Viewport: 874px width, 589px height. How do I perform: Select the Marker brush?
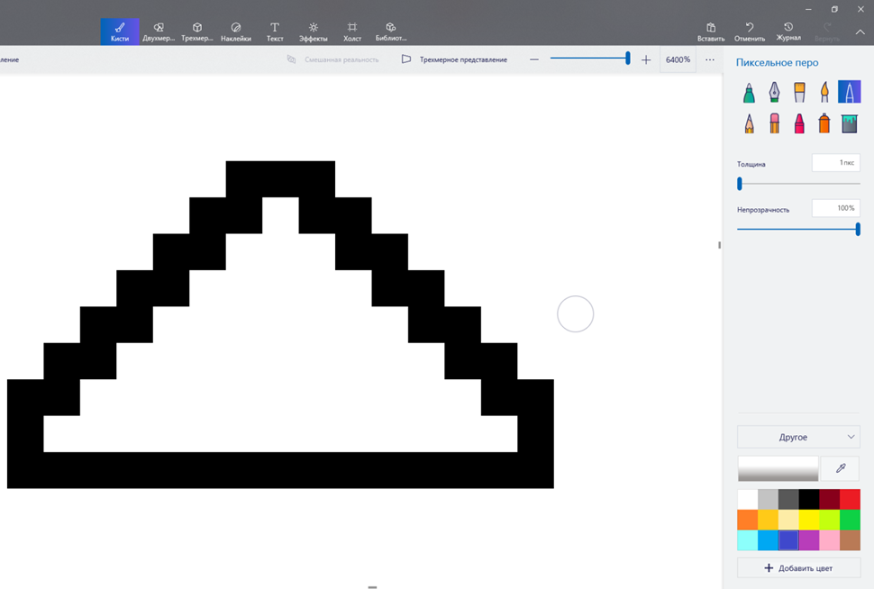[749, 92]
